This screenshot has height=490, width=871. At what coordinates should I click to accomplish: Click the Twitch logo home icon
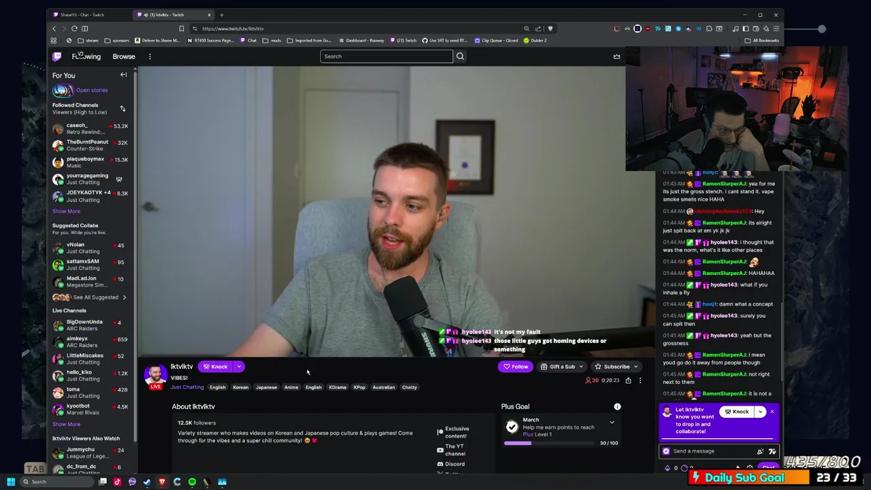click(x=57, y=56)
